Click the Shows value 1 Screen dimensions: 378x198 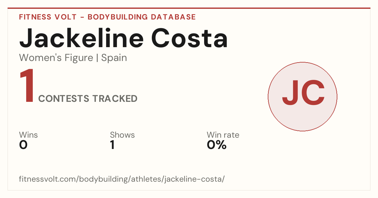tap(112, 145)
